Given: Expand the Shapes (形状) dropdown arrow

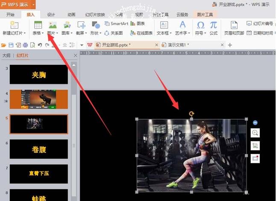Looking at the screenshot, I should click(100, 33).
